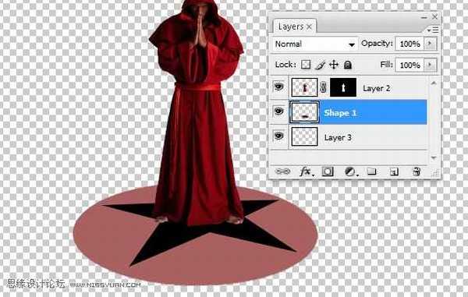This screenshot has height=297, width=468.
Task: Lock image pixels brush icon
Action: tap(320, 65)
